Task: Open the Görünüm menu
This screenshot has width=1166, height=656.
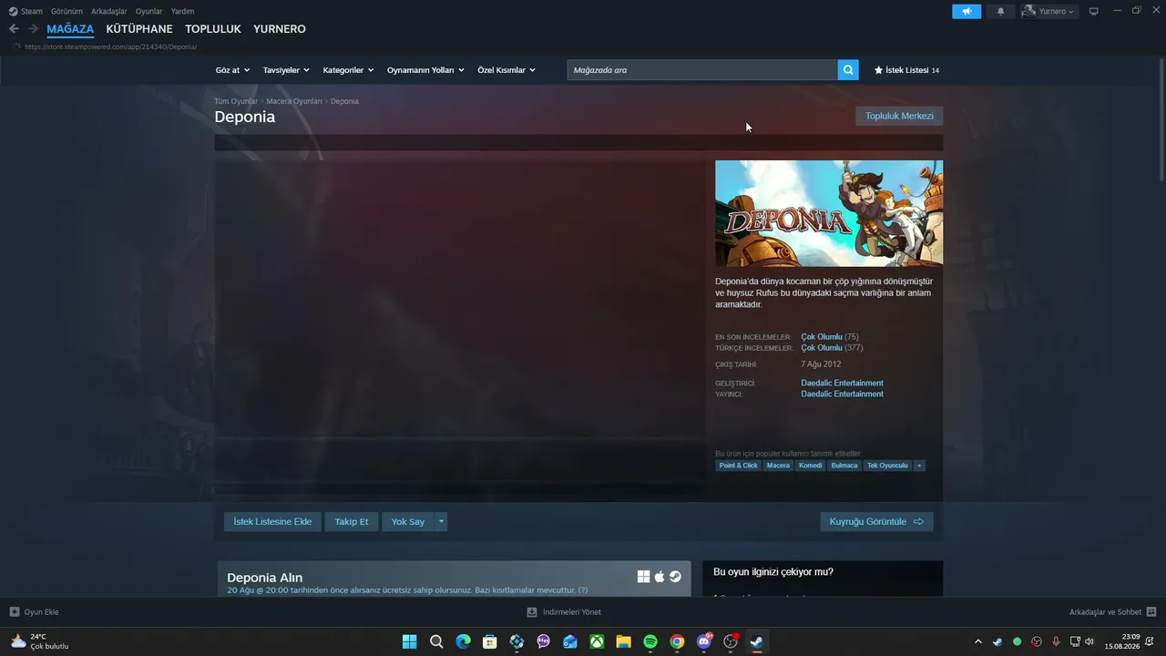Action: tap(66, 11)
